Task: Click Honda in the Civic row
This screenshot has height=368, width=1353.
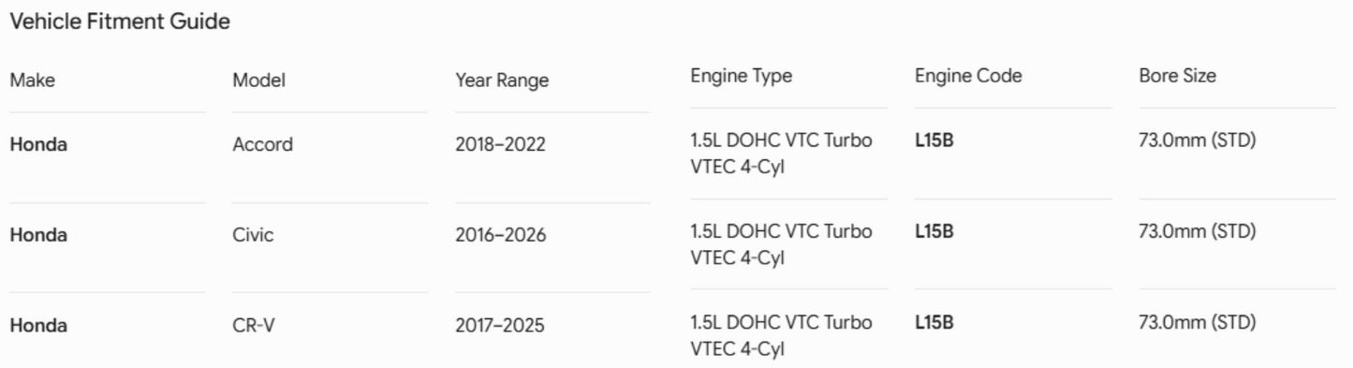Action: 38,235
